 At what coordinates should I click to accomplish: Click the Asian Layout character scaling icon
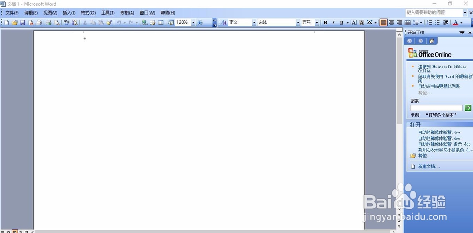click(x=369, y=23)
